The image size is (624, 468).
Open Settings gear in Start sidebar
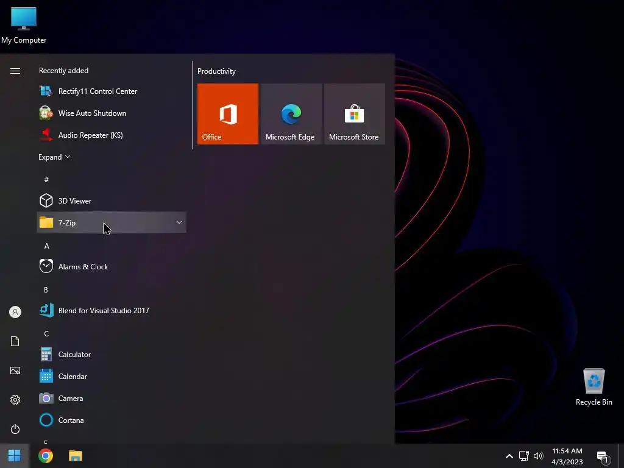[x=15, y=400]
